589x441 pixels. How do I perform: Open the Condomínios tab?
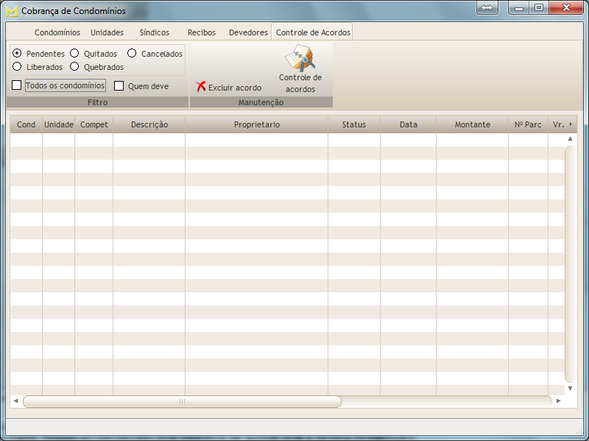coord(57,32)
